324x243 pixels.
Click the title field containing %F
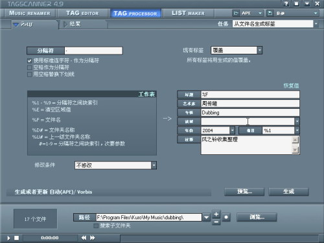click(250, 95)
